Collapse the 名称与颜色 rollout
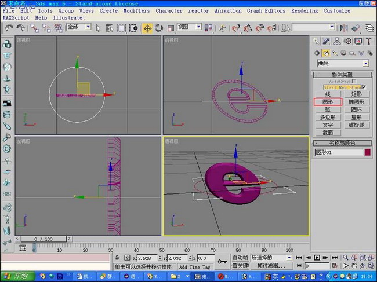The height and width of the screenshot is (282, 377). 342,143
